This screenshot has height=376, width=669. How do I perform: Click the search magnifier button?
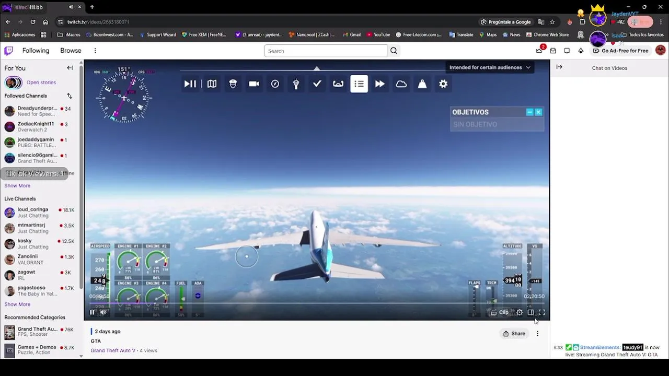394,51
